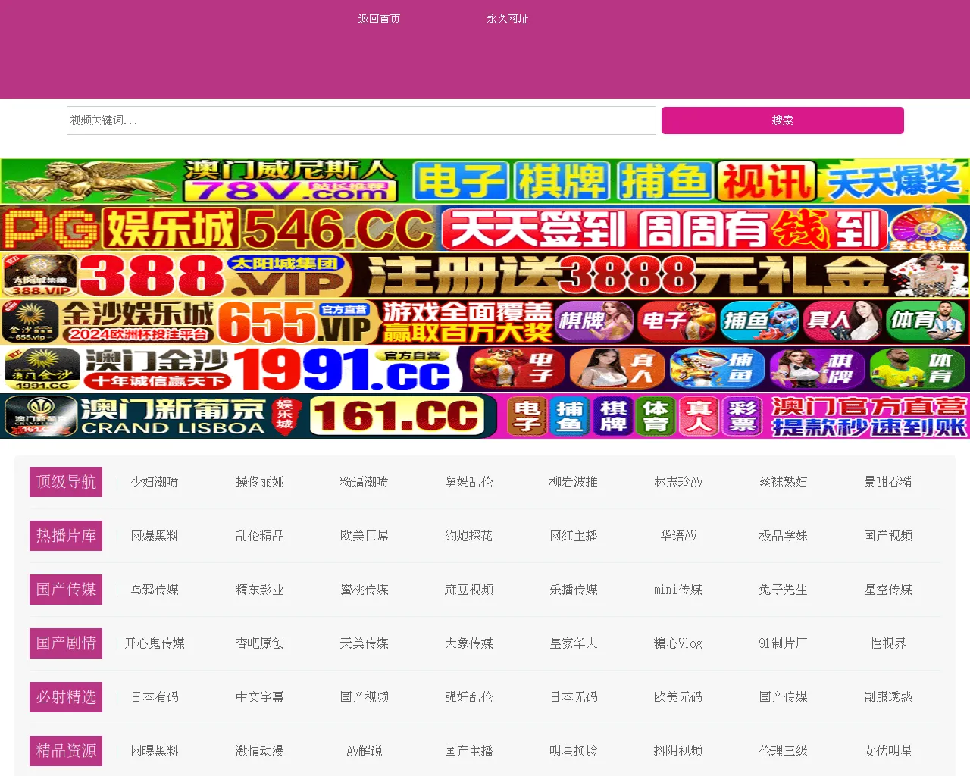
Task: Click the 兔子先生 link
Action: click(784, 590)
